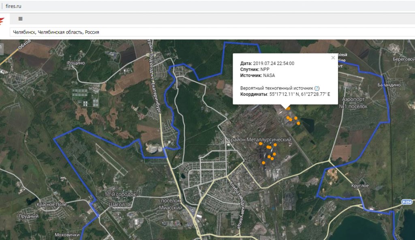Image resolution: width=415 pixels, height=240 pixels.
Task: Select the lowest orange marker in lower cluster
Action: pos(263,163)
